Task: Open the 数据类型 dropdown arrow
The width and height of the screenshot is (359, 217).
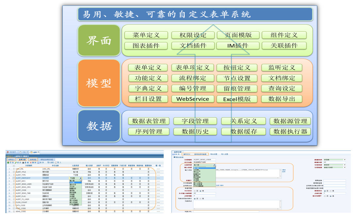Action: [x=345, y=160]
